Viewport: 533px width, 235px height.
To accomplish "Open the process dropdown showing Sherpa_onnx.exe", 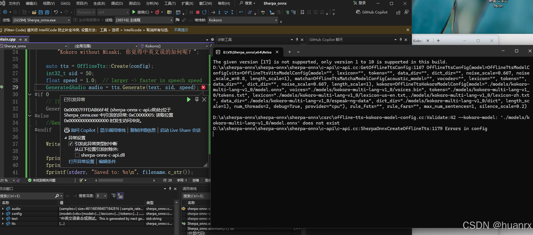I will click(x=42, y=20).
